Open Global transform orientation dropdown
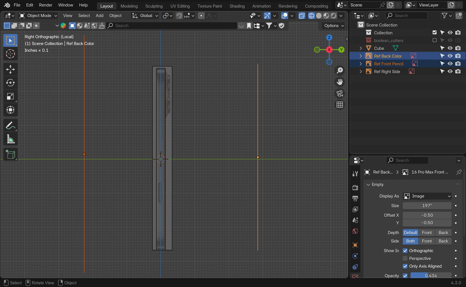Image resolution: width=466 pixels, height=287 pixels. click(145, 16)
